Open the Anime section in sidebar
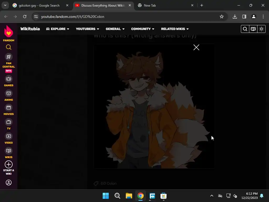 pos(9,95)
